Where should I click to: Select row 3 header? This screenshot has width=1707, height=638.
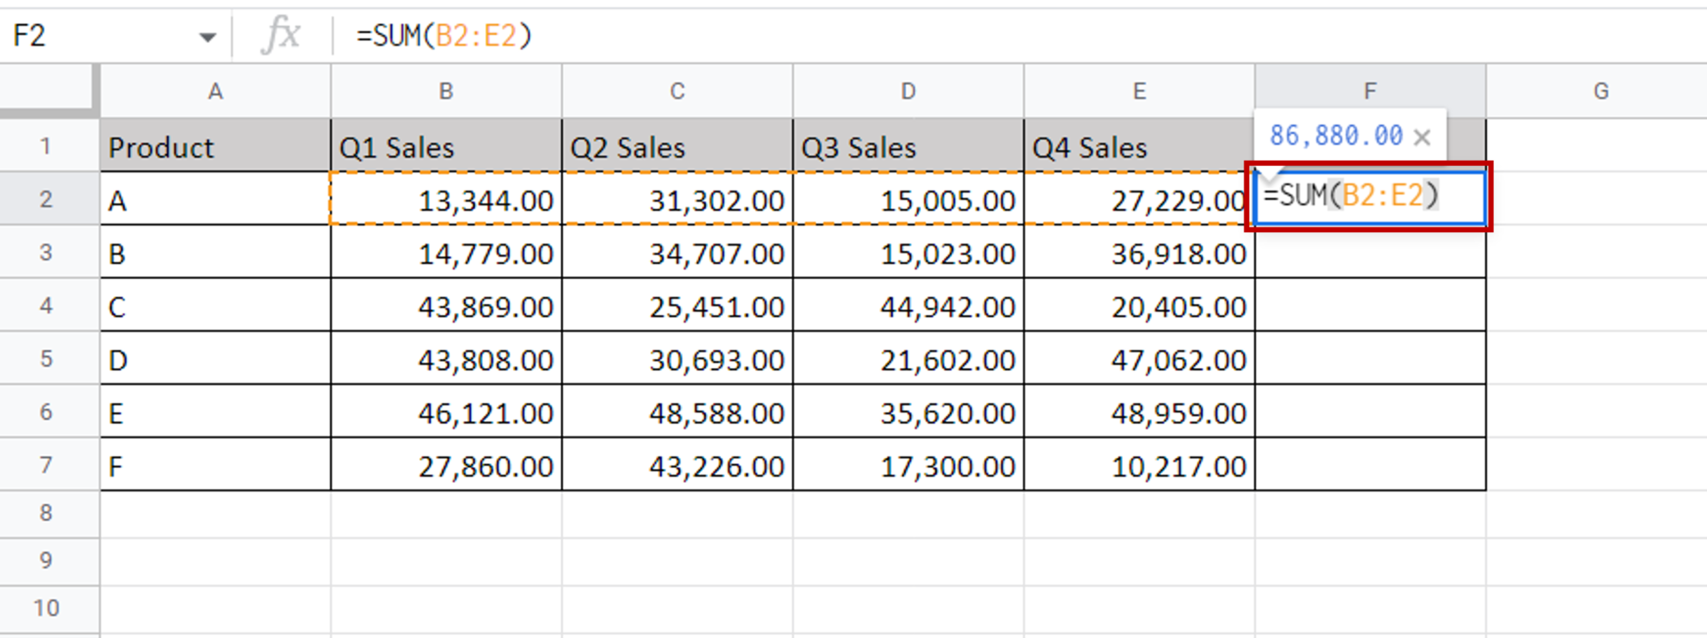click(x=48, y=252)
